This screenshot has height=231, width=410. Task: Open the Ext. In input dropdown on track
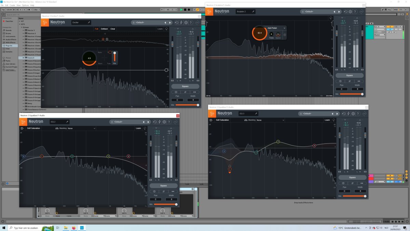point(380,27)
